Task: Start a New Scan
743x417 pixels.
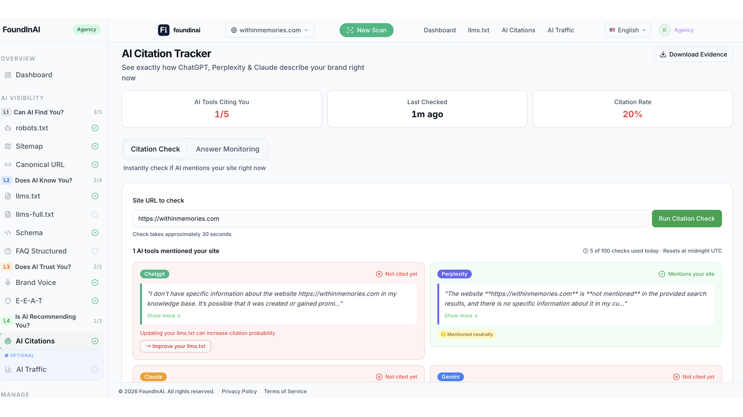Action: pos(366,30)
